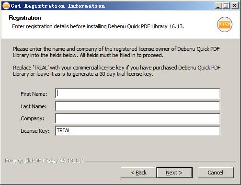Viewport: 241px width, 185px height.
Task: Minimize the registration dialog window
Action: (x=218, y=6)
